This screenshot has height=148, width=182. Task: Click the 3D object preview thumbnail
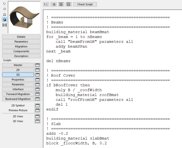pos(25,17)
